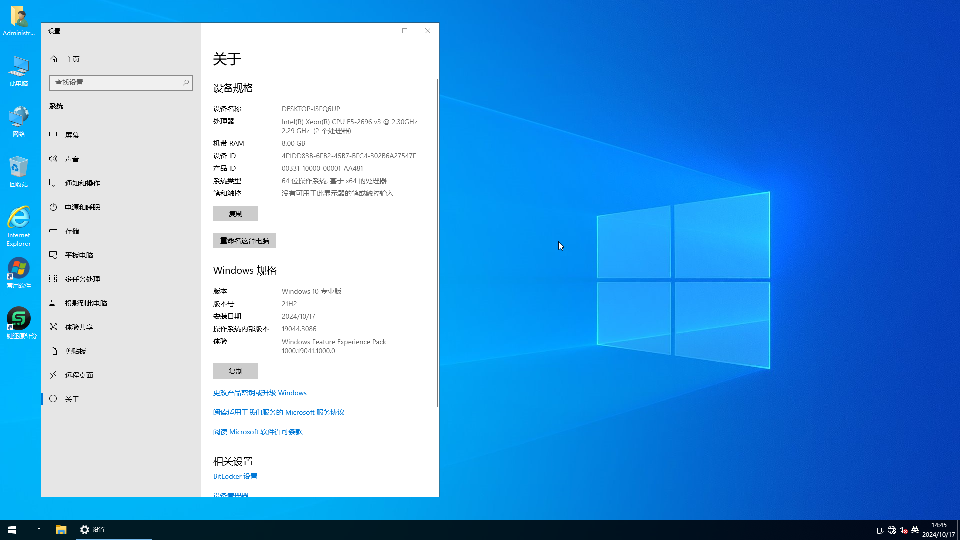Click the 21H2 version number
The width and height of the screenshot is (960, 540).
[x=289, y=304]
